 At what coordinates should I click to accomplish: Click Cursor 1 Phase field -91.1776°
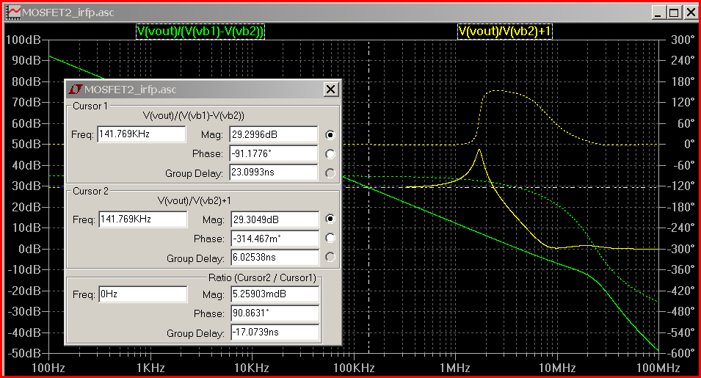click(274, 153)
